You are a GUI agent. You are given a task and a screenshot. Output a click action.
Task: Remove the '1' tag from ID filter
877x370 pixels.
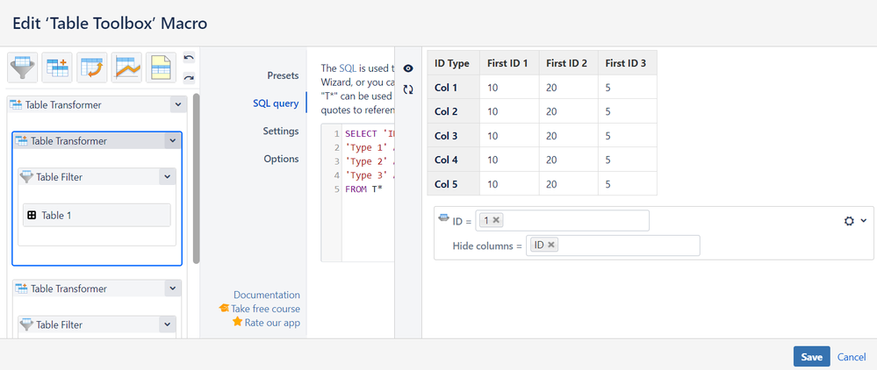coord(496,220)
